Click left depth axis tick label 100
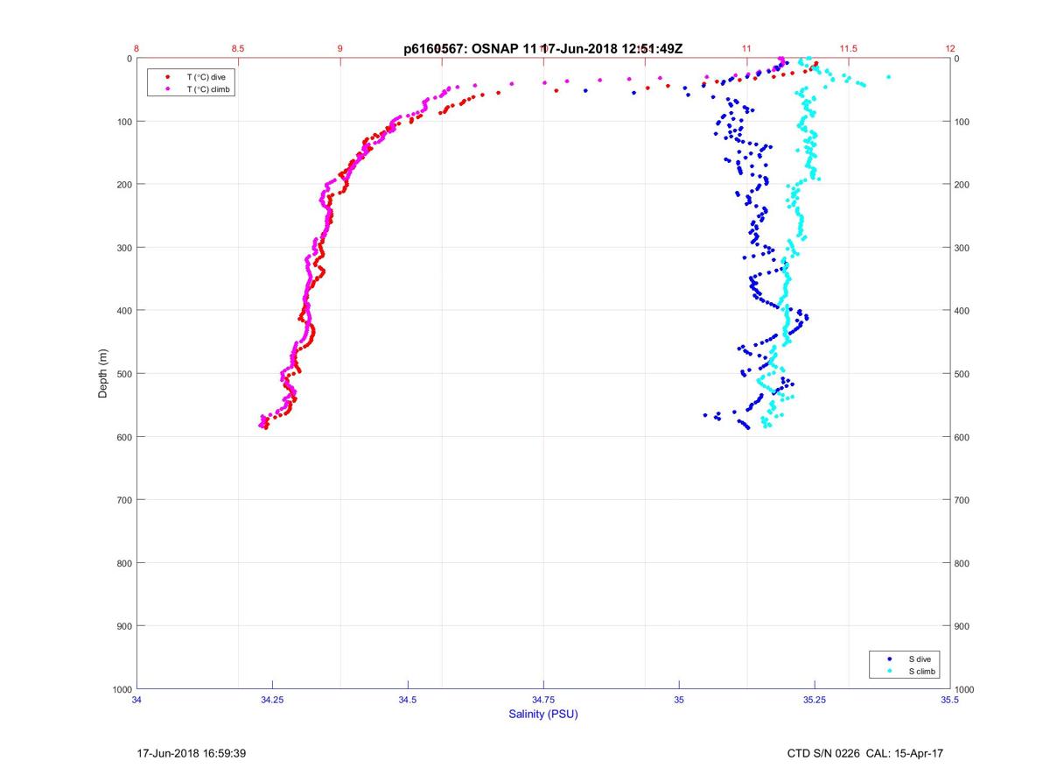The width and height of the screenshot is (1050, 775). (x=123, y=122)
